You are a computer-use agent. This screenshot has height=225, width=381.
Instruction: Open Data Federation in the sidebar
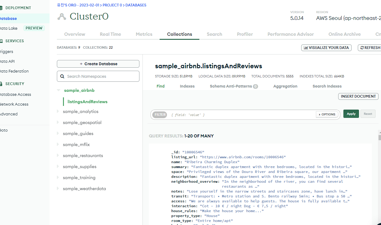point(14,71)
